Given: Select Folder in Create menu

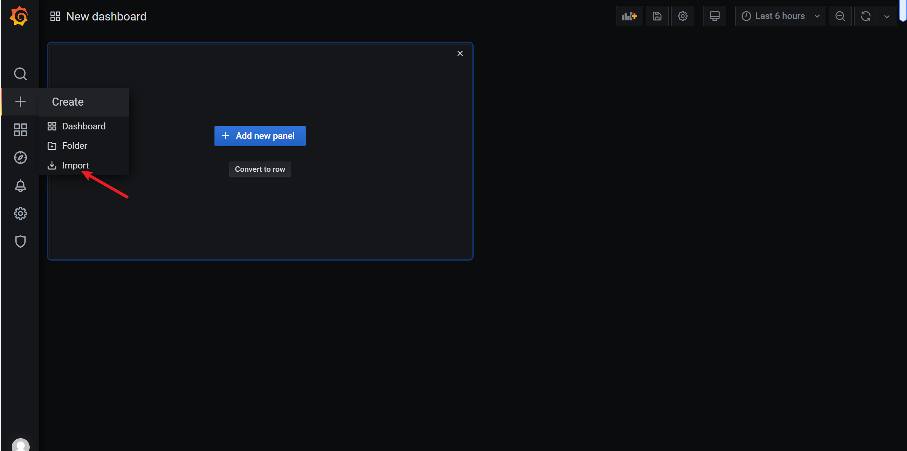Looking at the screenshot, I should (x=84, y=145).
